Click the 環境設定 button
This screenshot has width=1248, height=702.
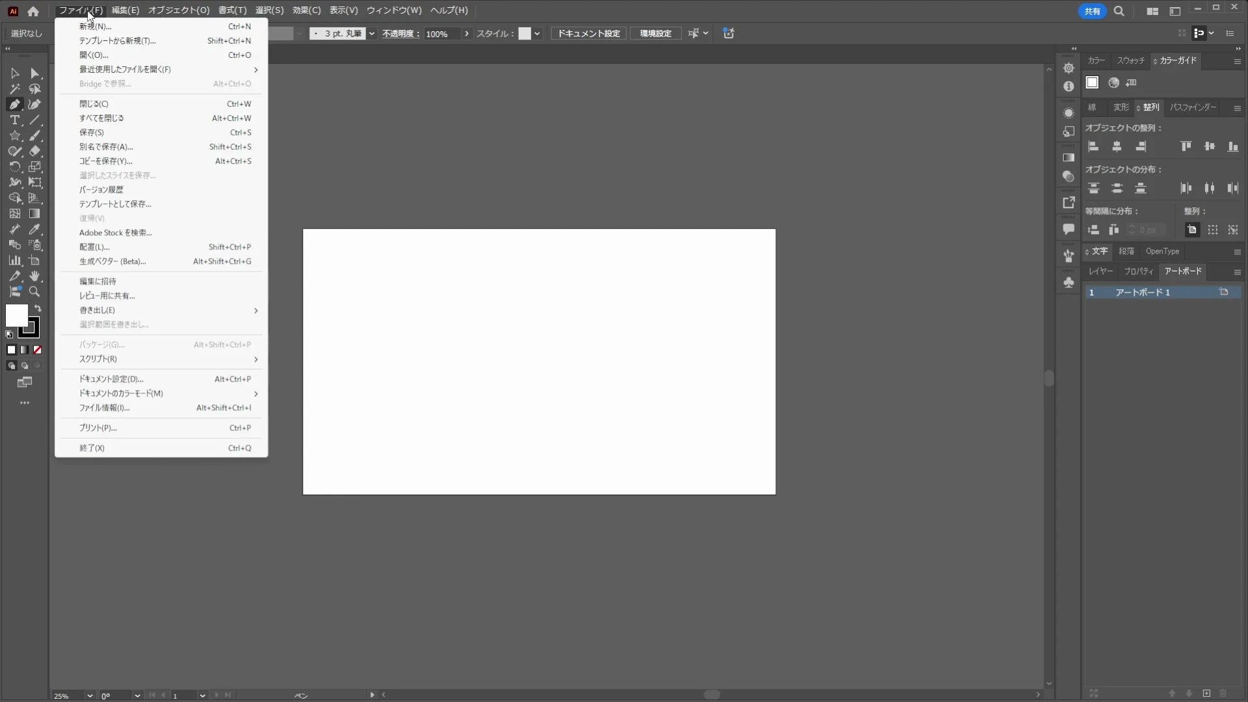pyautogui.click(x=655, y=34)
